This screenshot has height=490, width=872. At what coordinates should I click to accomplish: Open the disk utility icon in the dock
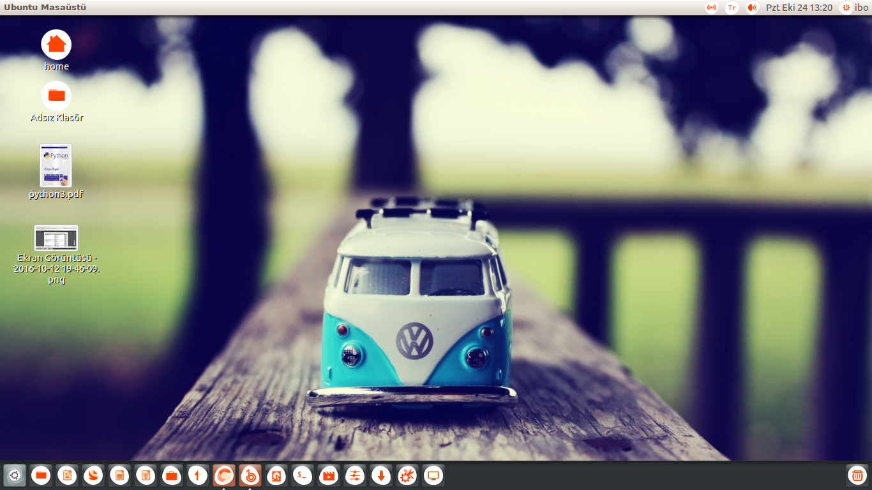tap(276, 475)
